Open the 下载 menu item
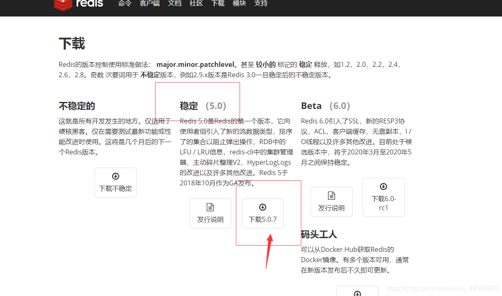This screenshot has height=296, width=502. [218, 3]
